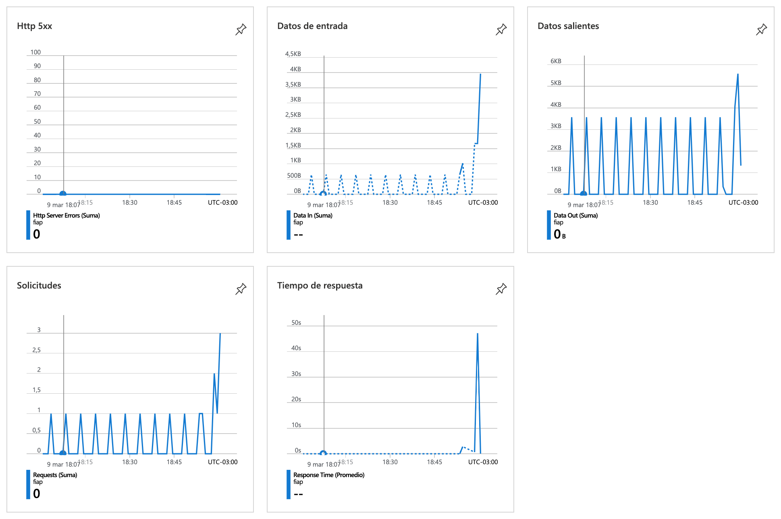Viewport: 781px width, 519px height.
Task: Click blue color bar of Data Out legend
Action: point(548,225)
